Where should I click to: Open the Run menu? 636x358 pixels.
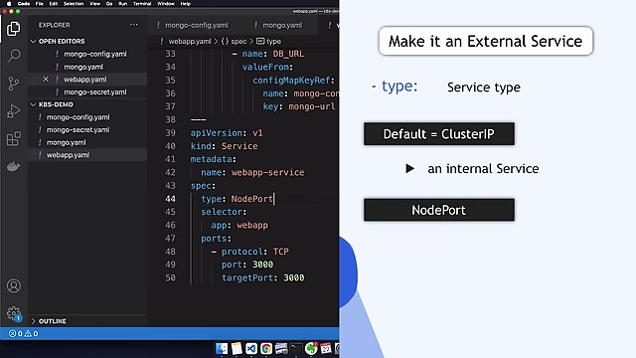122,4
